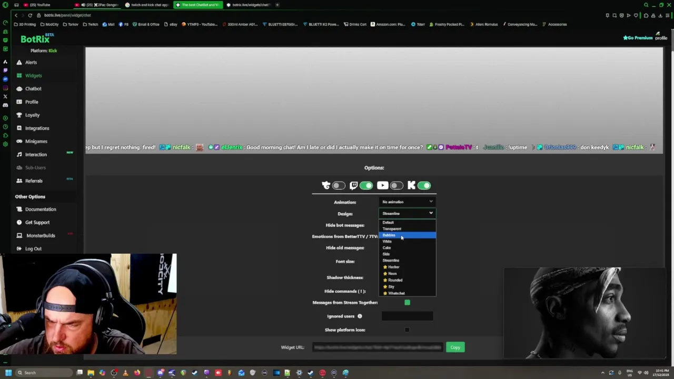674x379 pixels.
Task: Open File Explorer from taskbar
Action: click(x=91, y=373)
